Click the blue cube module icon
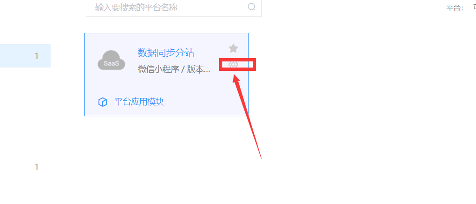 pos(103,102)
